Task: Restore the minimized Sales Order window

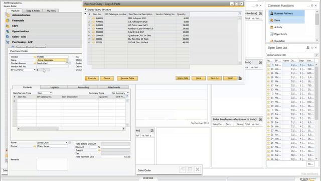Action: tap(182, 169)
